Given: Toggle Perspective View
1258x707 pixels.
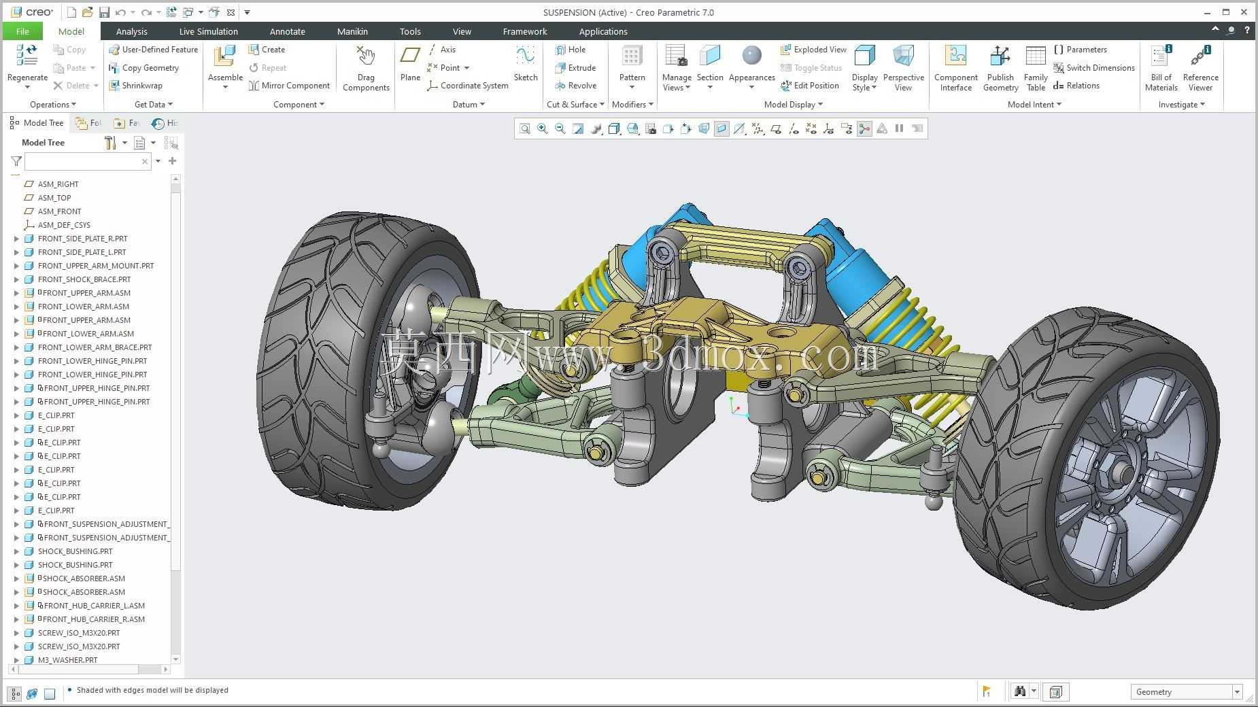Looking at the screenshot, I should click(x=903, y=68).
